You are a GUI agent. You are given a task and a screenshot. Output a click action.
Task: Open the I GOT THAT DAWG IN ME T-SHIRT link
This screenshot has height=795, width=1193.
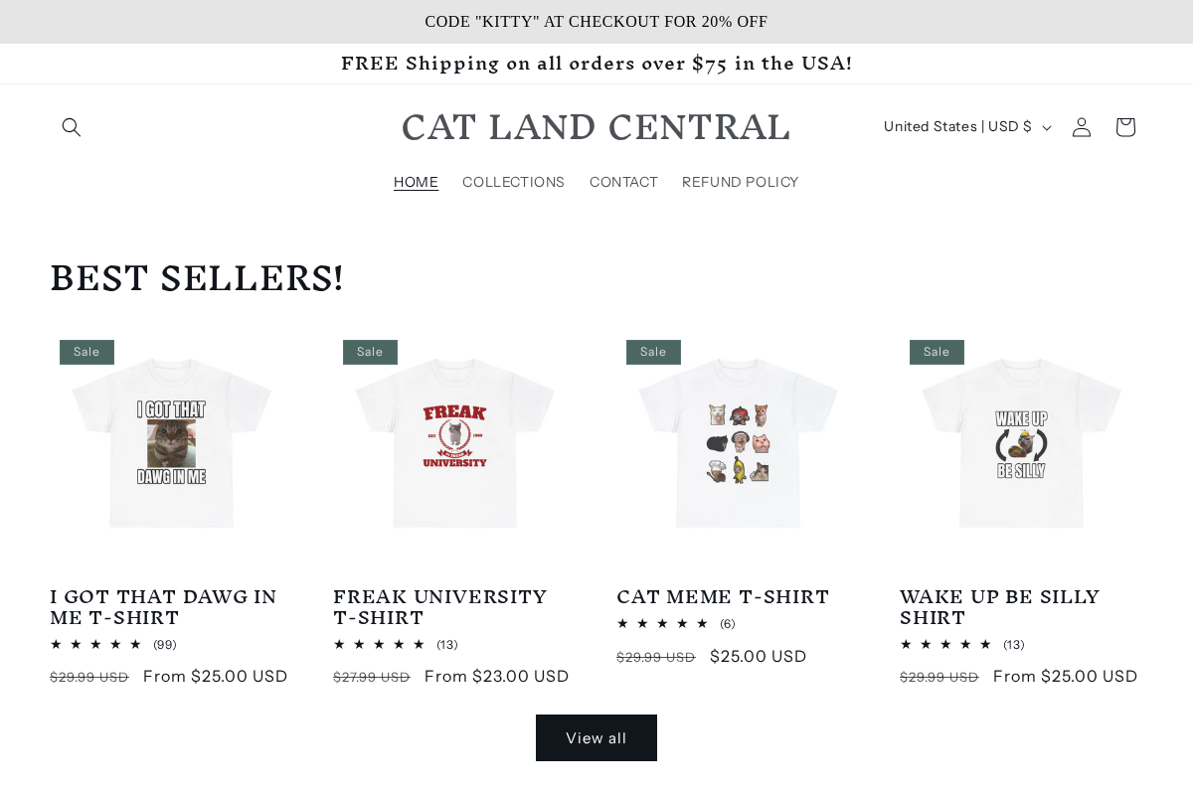point(163,606)
